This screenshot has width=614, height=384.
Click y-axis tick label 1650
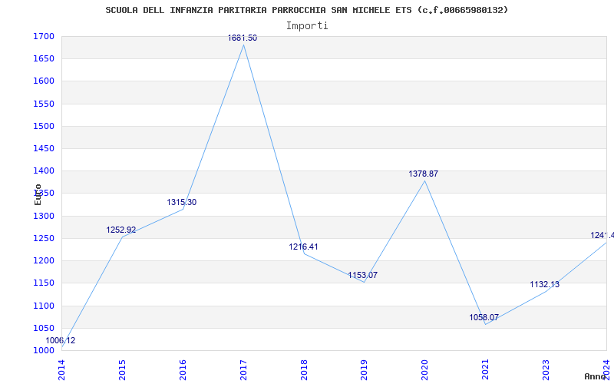[44, 59]
